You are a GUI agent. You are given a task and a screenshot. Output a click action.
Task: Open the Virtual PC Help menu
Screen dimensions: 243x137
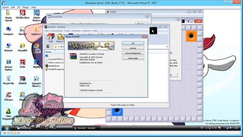(x=33, y=7)
